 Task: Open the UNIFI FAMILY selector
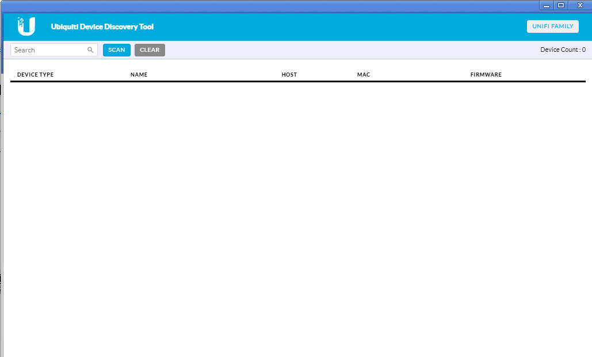tap(552, 26)
